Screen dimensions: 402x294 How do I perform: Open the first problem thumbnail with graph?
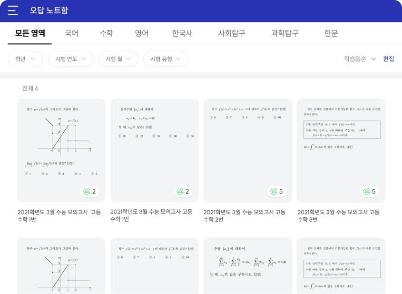(x=61, y=143)
